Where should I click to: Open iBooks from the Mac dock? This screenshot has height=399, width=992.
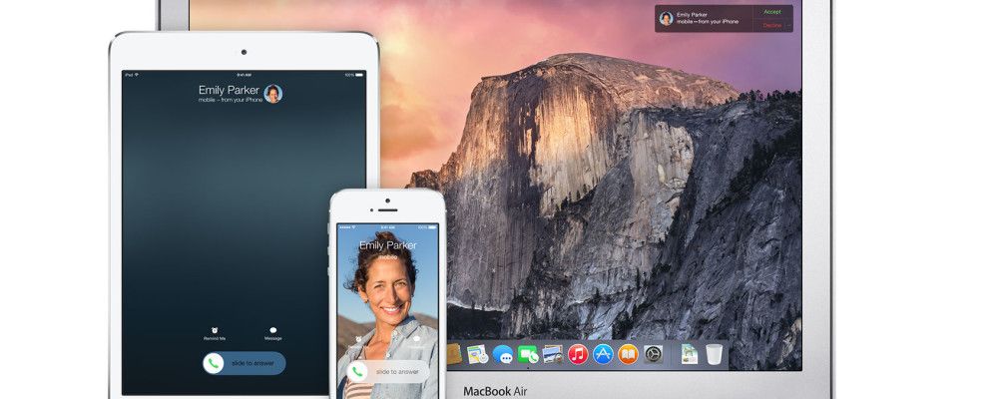coord(628,354)
